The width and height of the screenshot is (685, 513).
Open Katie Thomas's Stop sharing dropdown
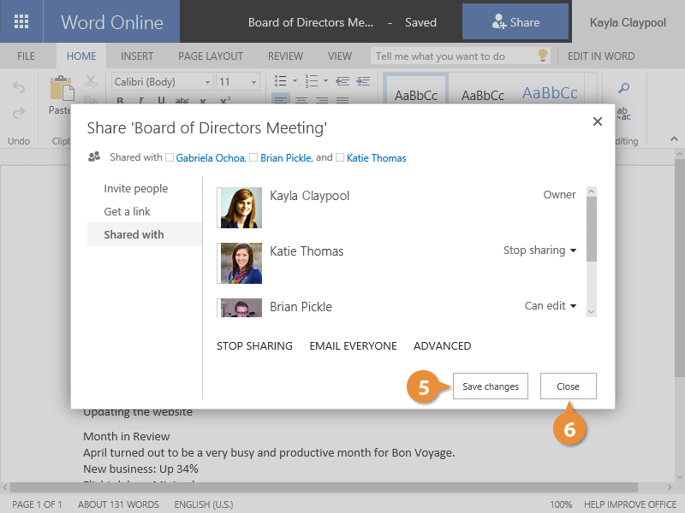pyautogui.click(x=539, y=251)
